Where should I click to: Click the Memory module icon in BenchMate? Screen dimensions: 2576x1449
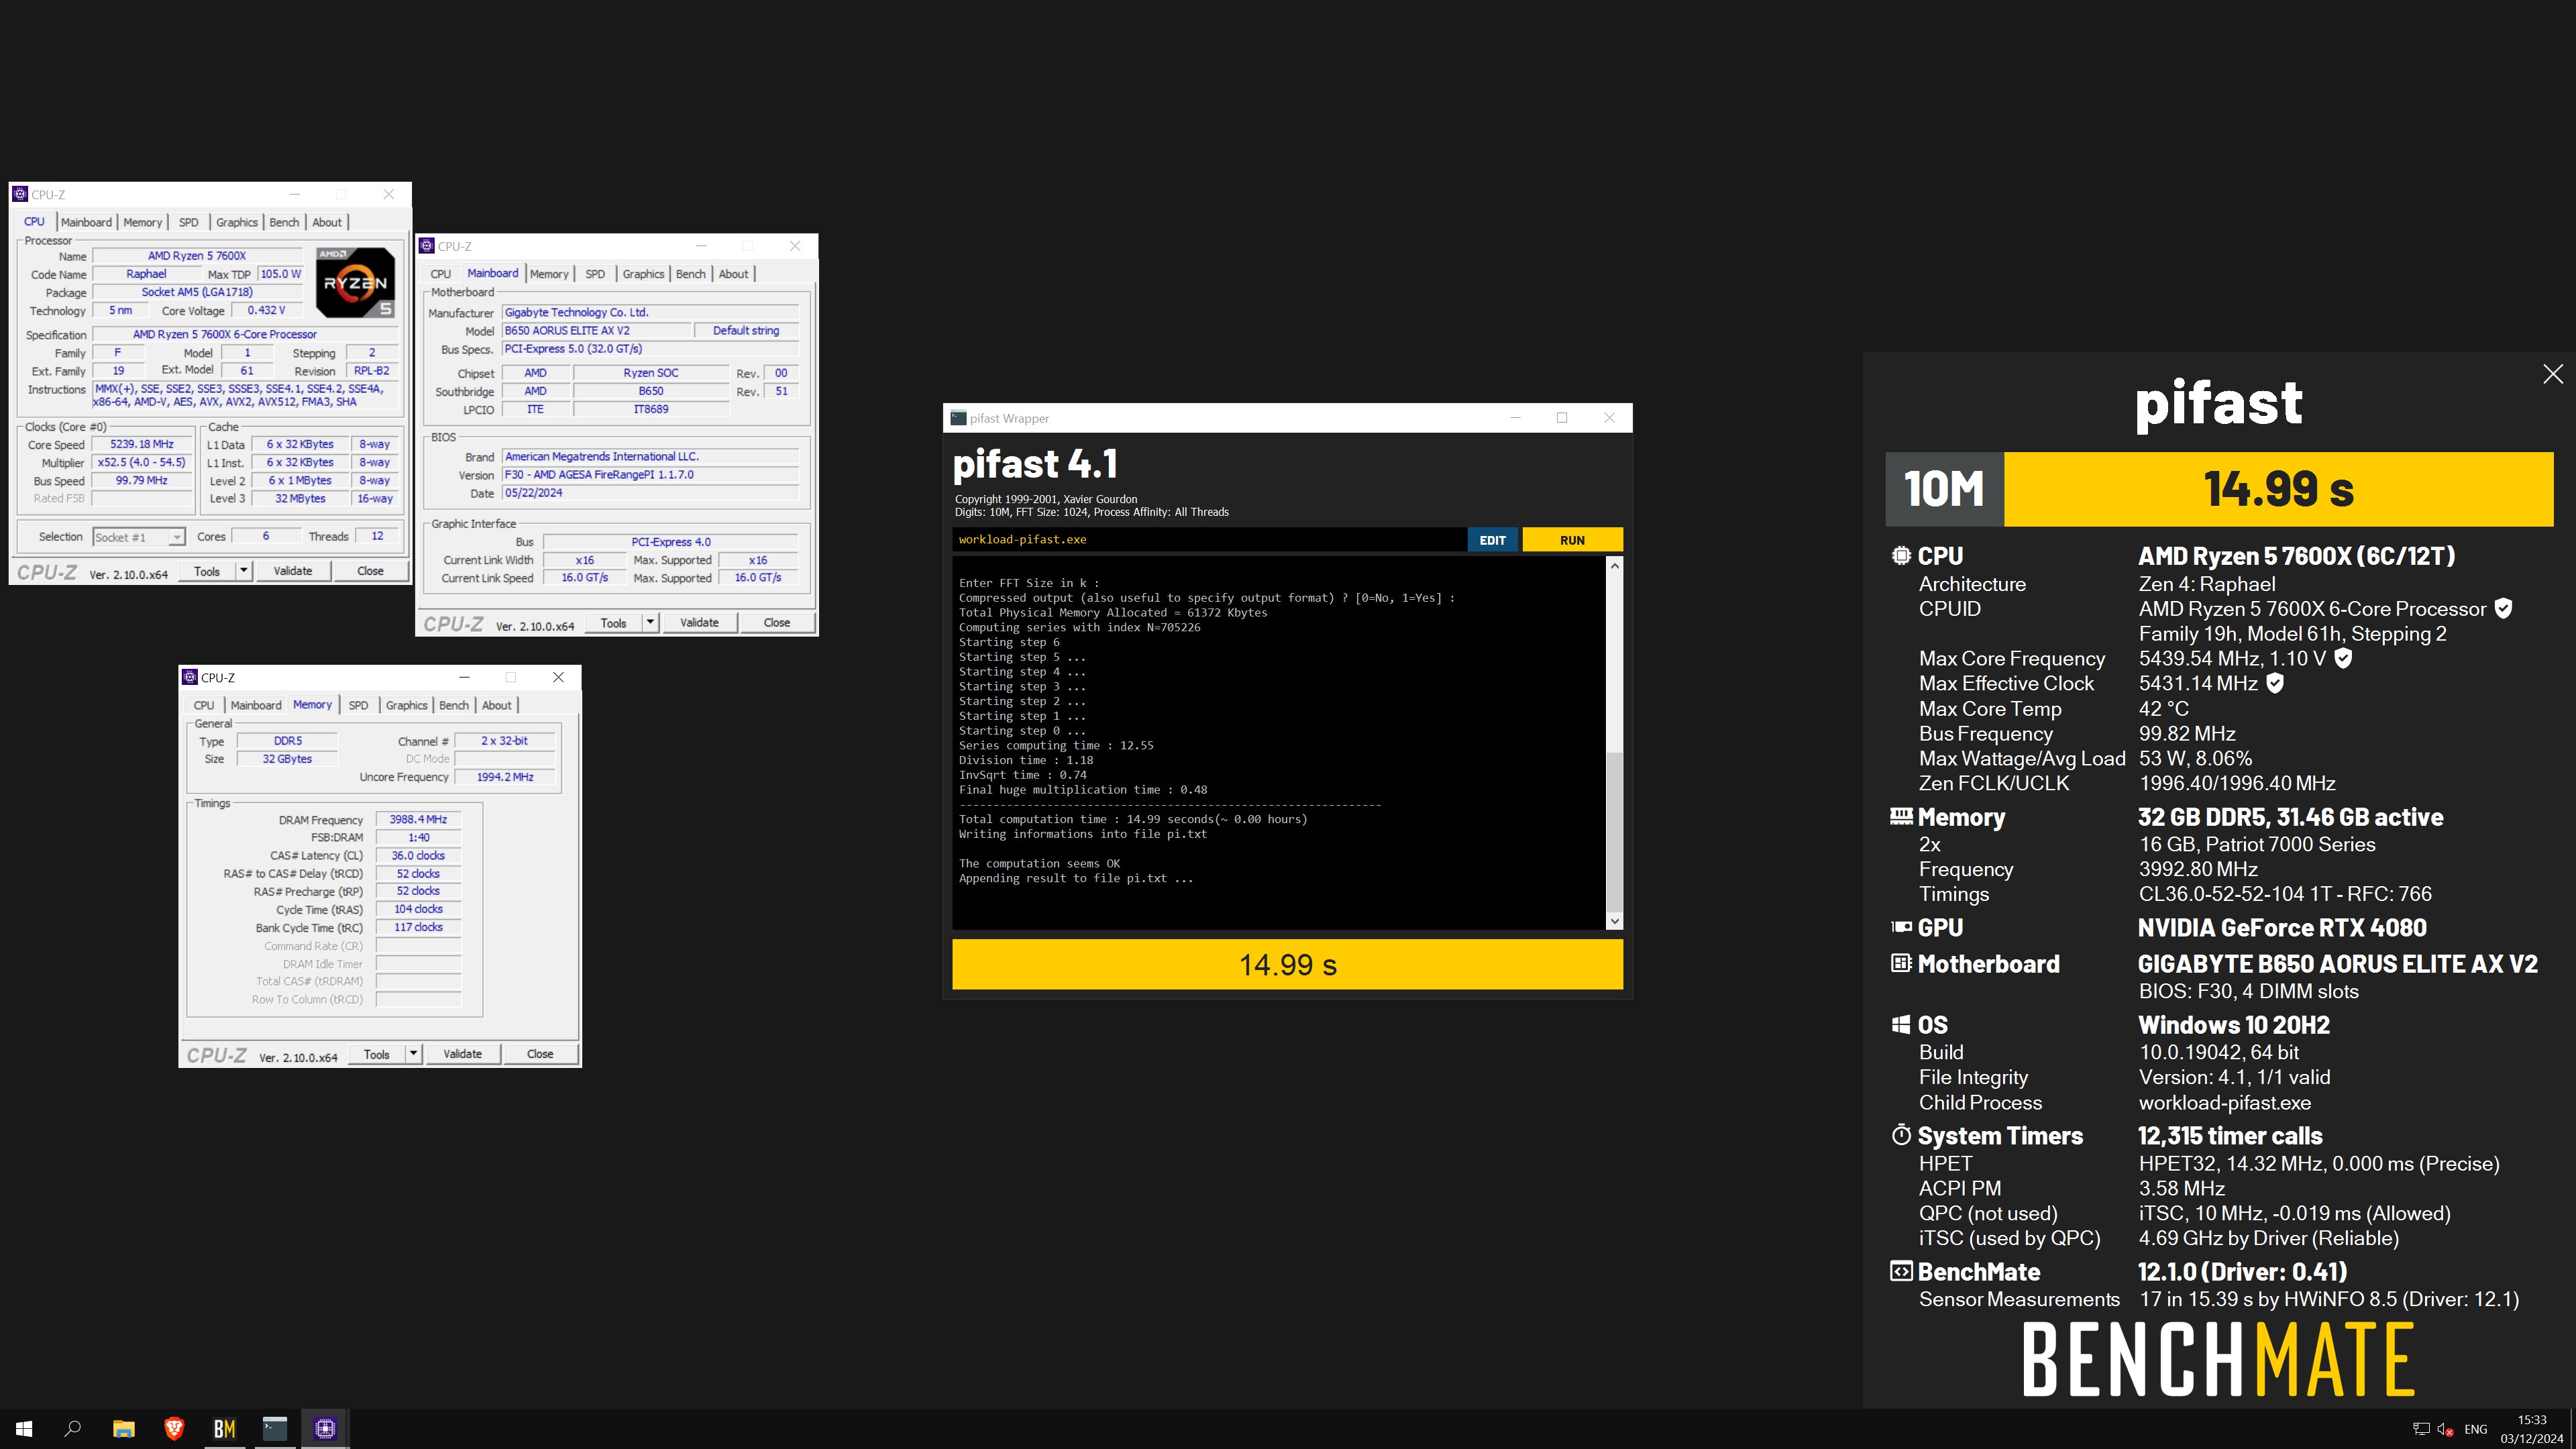click(x=1901, y=816)
